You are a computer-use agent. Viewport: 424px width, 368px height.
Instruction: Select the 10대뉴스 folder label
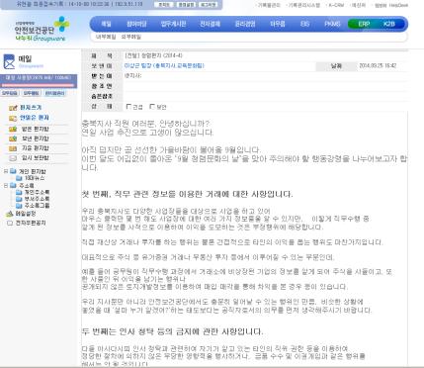[x=35, y=178]
